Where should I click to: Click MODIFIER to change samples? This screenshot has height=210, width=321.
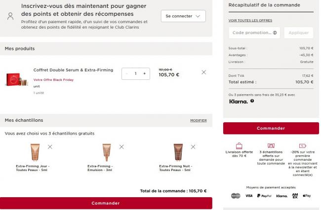[198, 120]
